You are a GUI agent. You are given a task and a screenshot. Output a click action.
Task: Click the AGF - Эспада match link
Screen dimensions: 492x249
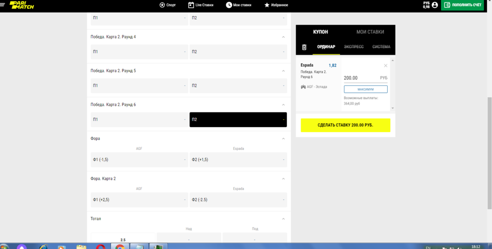(x=317, y=87)
